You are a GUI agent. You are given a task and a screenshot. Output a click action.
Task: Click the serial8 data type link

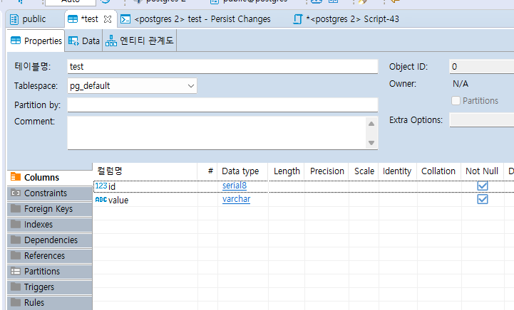(x=236, y=186)
